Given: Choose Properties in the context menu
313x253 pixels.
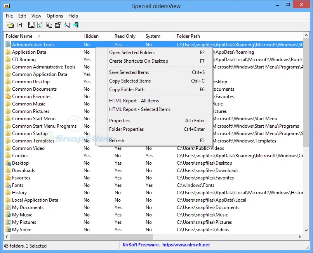Looking at the screenshot, I should tap(154, 121).
